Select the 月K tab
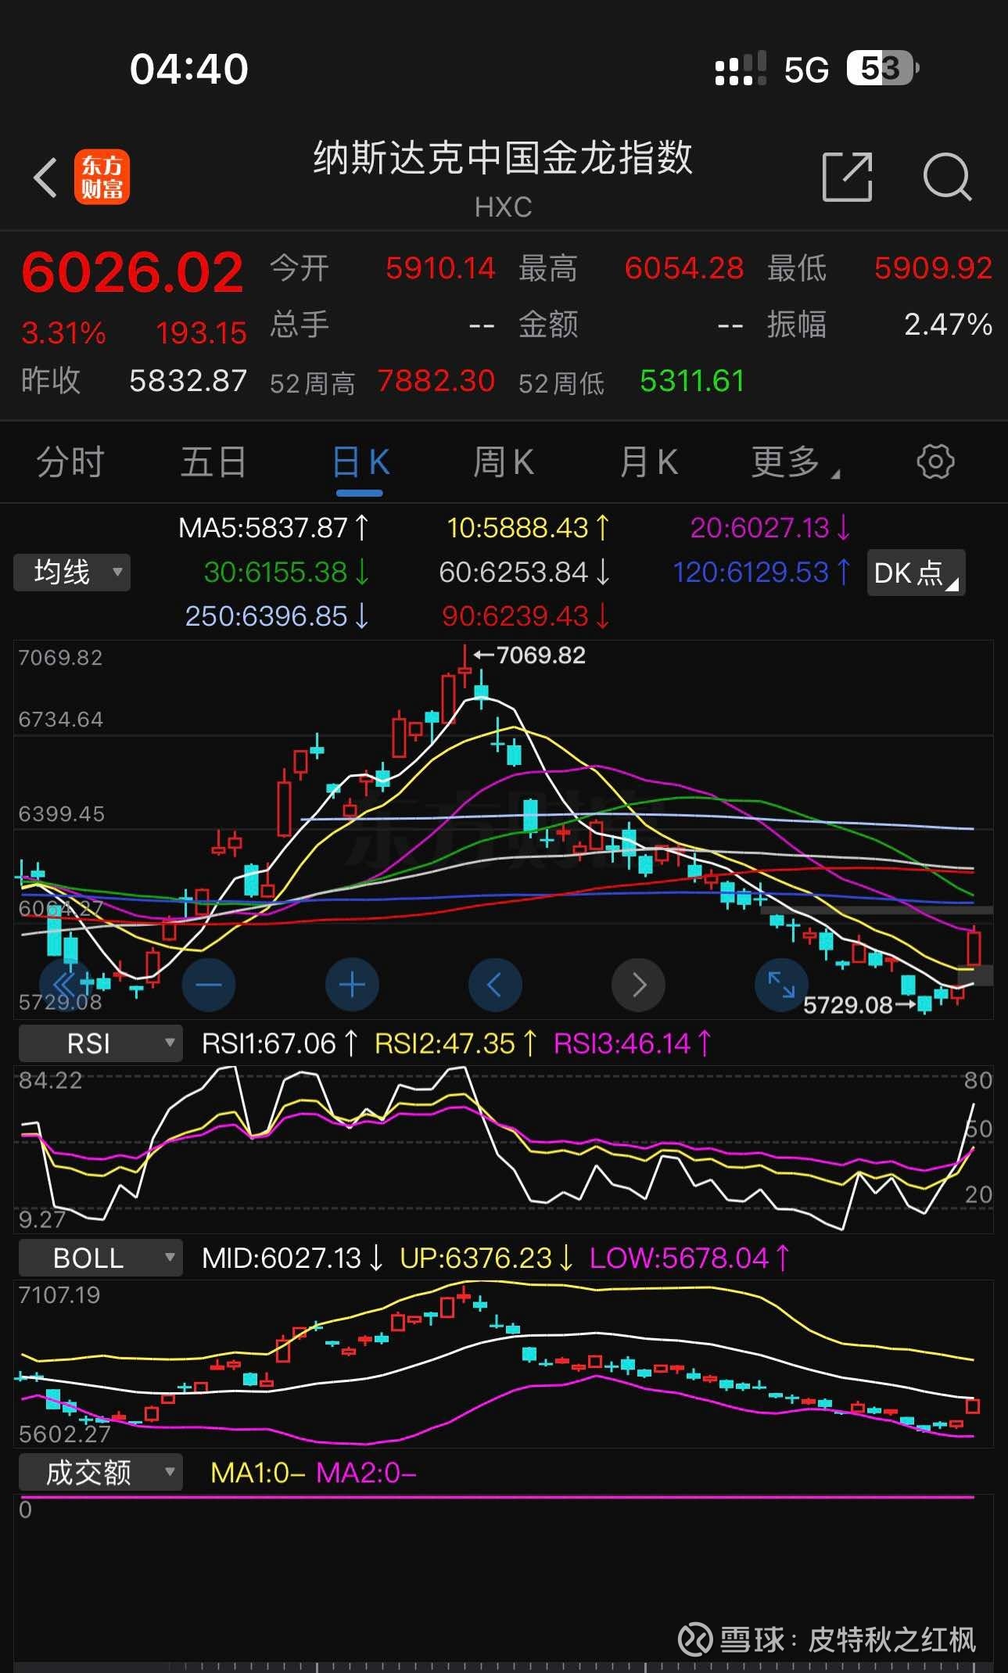Screen dimensions: 1008x1673 tap(648, 461)
